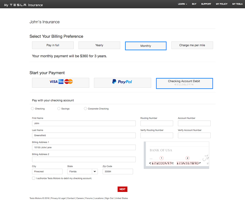Screen dimensions: 245x205
Task: Click the Sign Out footer link
Action: 109,198
